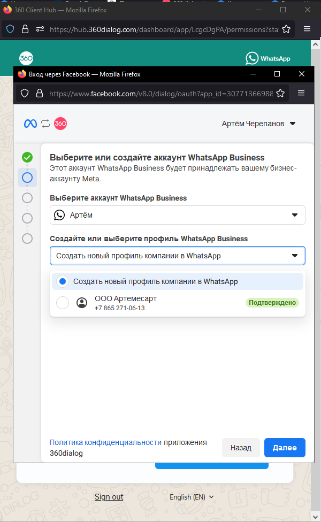Click the Firefox icon in the Facebook login title bar
The width and height of the screenshot is (321, 522).
[22, 74]
